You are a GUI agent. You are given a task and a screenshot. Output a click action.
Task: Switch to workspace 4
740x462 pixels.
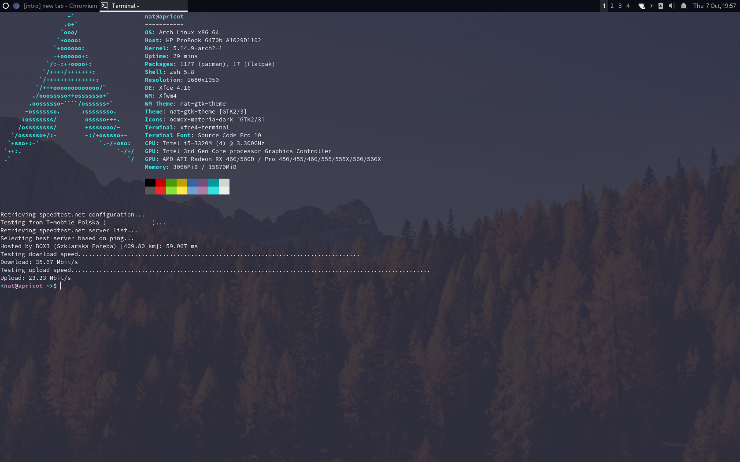(628, 6)
